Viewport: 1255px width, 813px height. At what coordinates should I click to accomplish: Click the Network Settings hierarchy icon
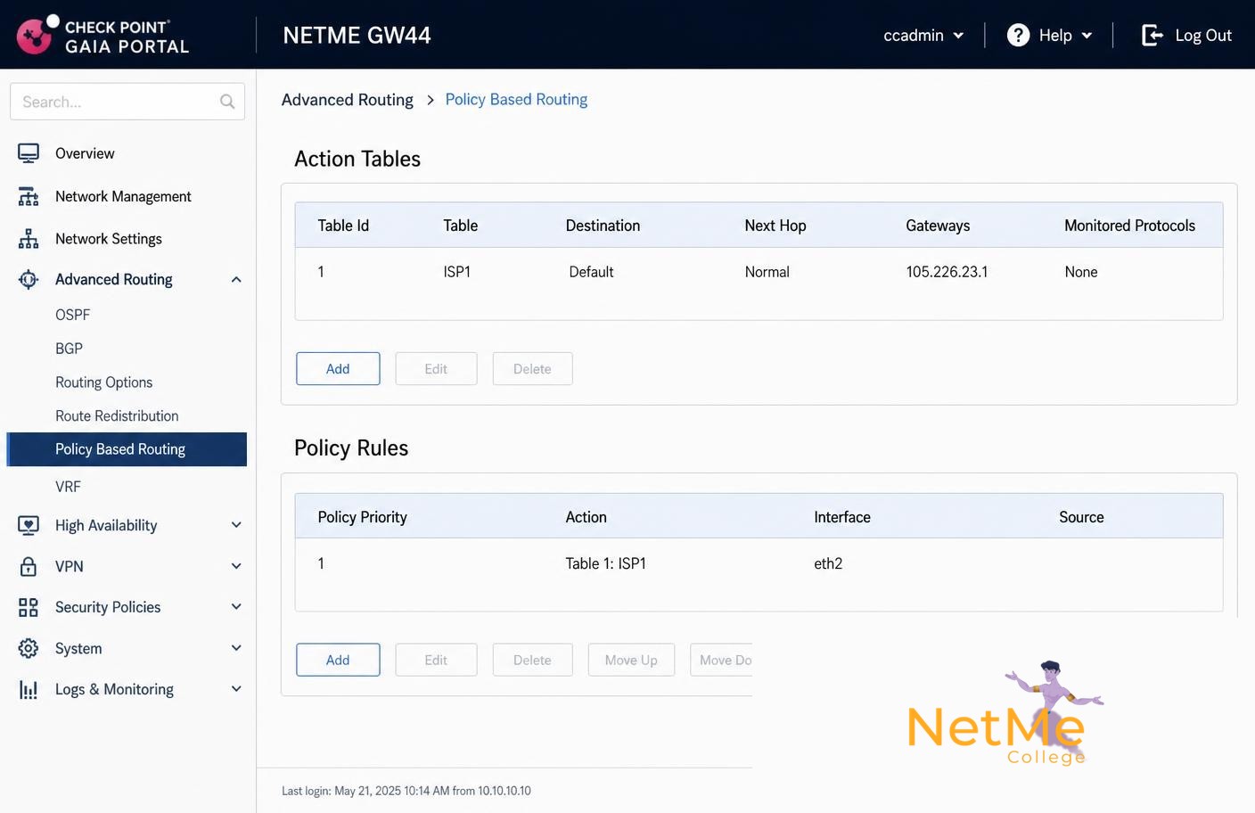coord(29,239)
